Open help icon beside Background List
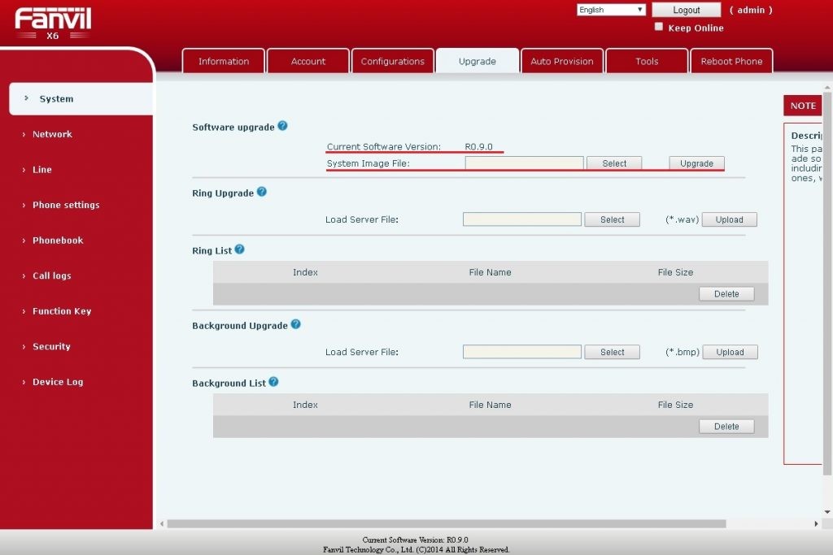Viewport: 833px width, 555px height. (x=273, y=381)
